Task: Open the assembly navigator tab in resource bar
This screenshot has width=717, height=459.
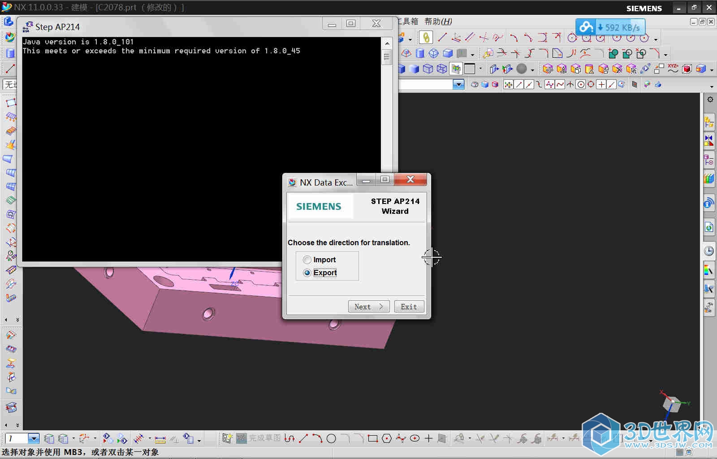Action: (709, 121)
